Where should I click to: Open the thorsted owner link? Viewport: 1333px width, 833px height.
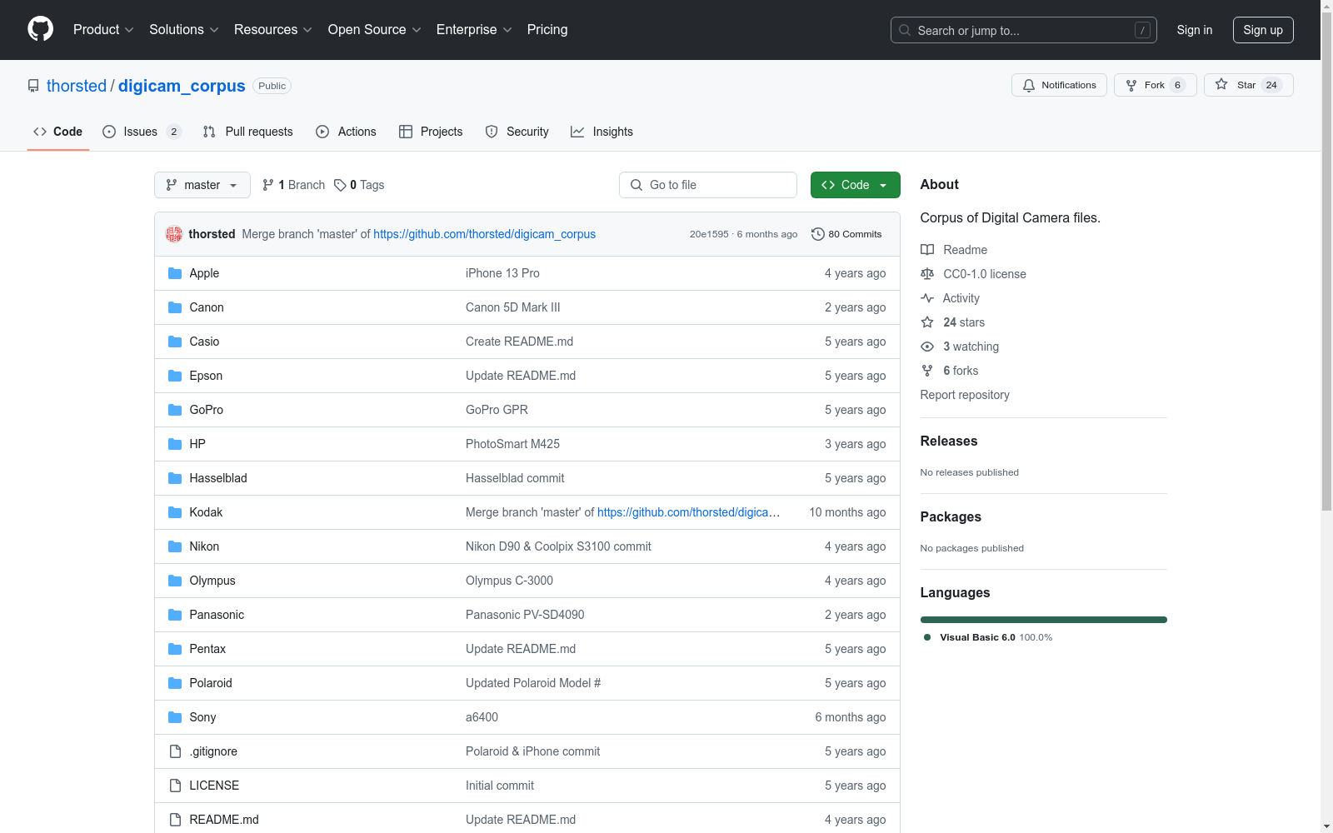pos(77,86)
